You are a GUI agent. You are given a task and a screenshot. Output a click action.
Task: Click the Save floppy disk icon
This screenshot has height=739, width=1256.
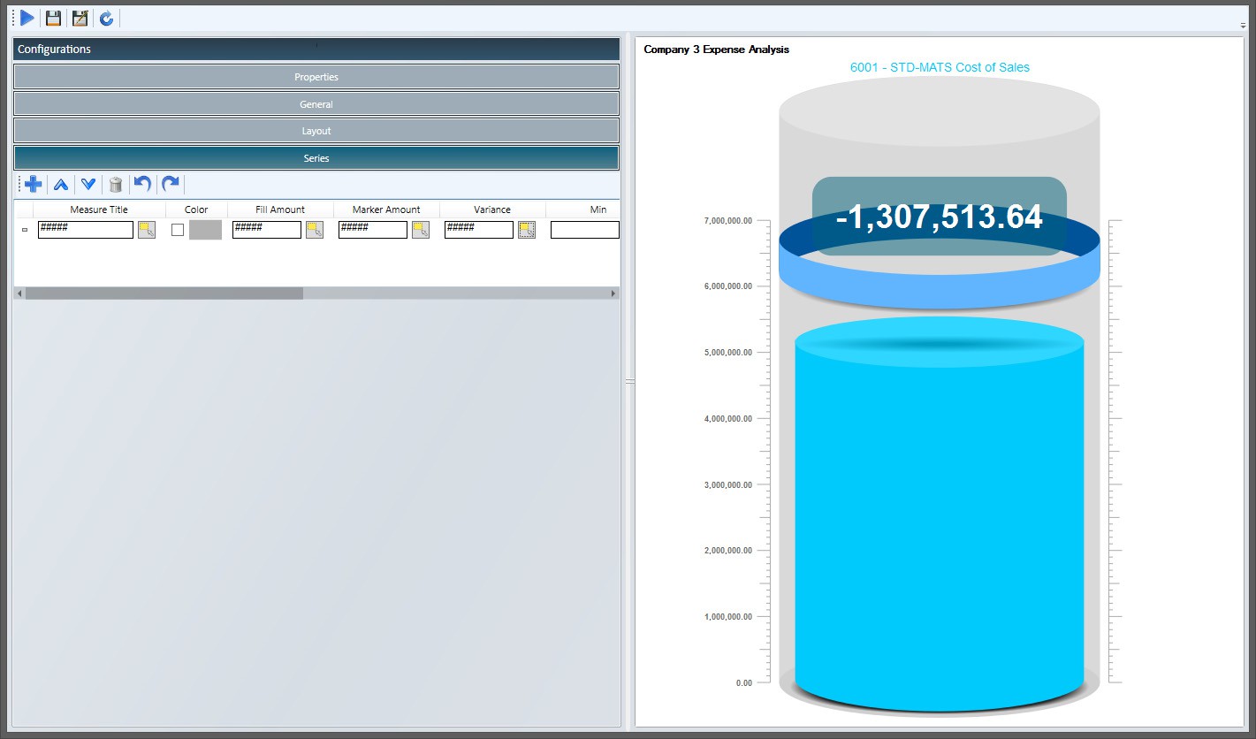[54, 18]
